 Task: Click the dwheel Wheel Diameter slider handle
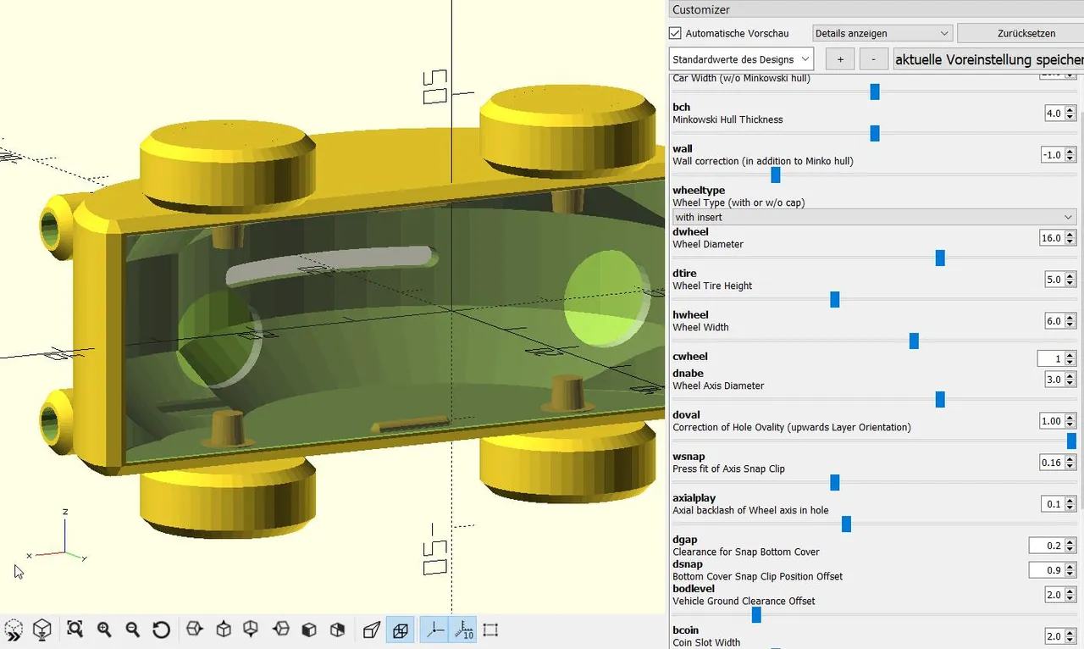[940, 258]
